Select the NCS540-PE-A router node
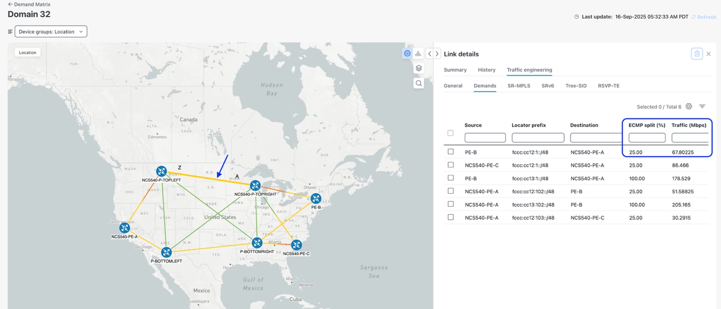 tap(125, 228)
